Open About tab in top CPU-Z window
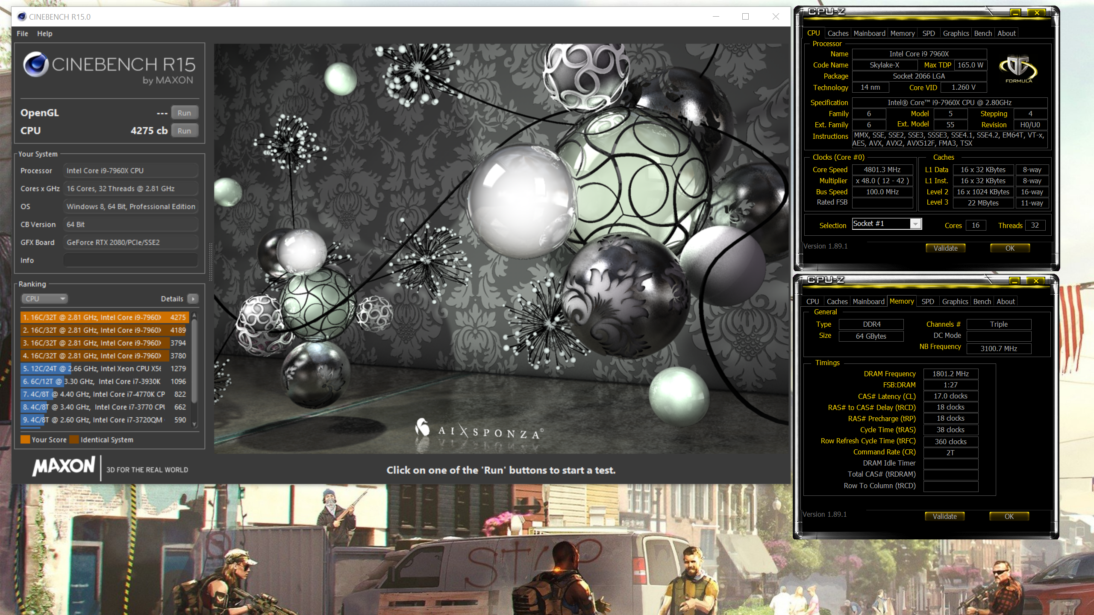 coord(1006,33)
